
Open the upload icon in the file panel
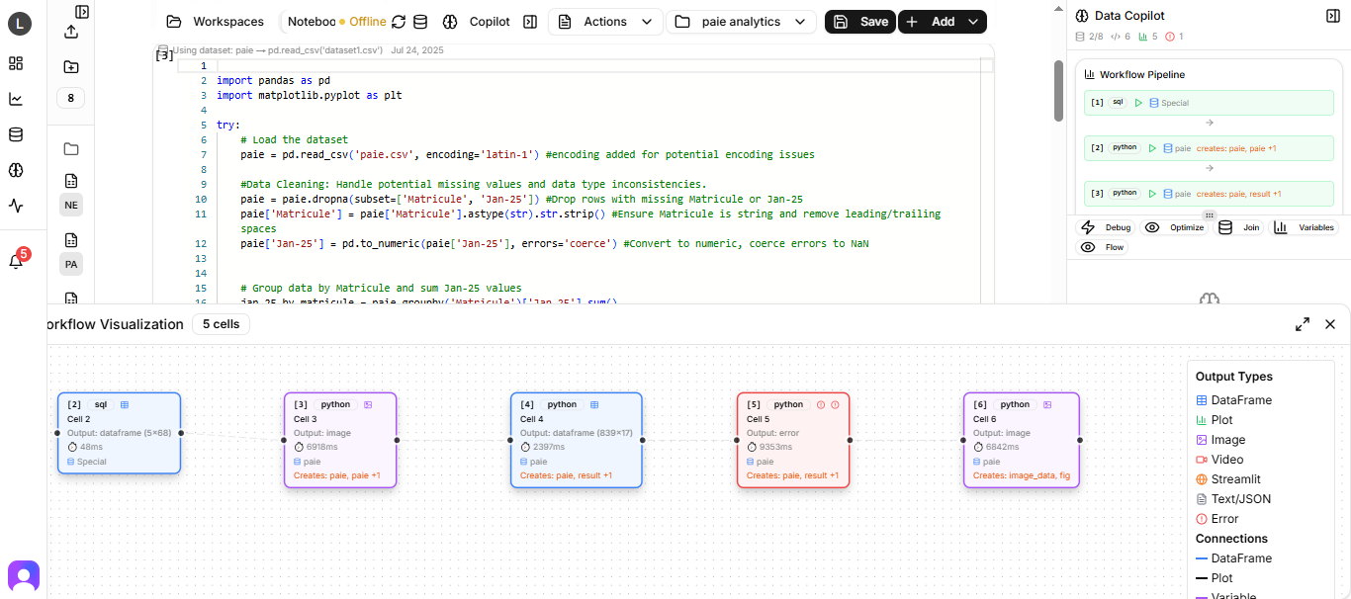point(70,31)
